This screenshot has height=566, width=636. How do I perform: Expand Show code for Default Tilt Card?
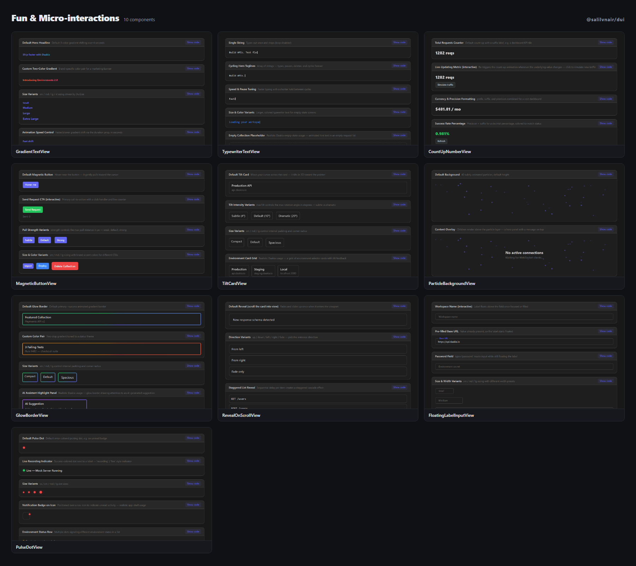pyautogui.click(x=399, y=174)
